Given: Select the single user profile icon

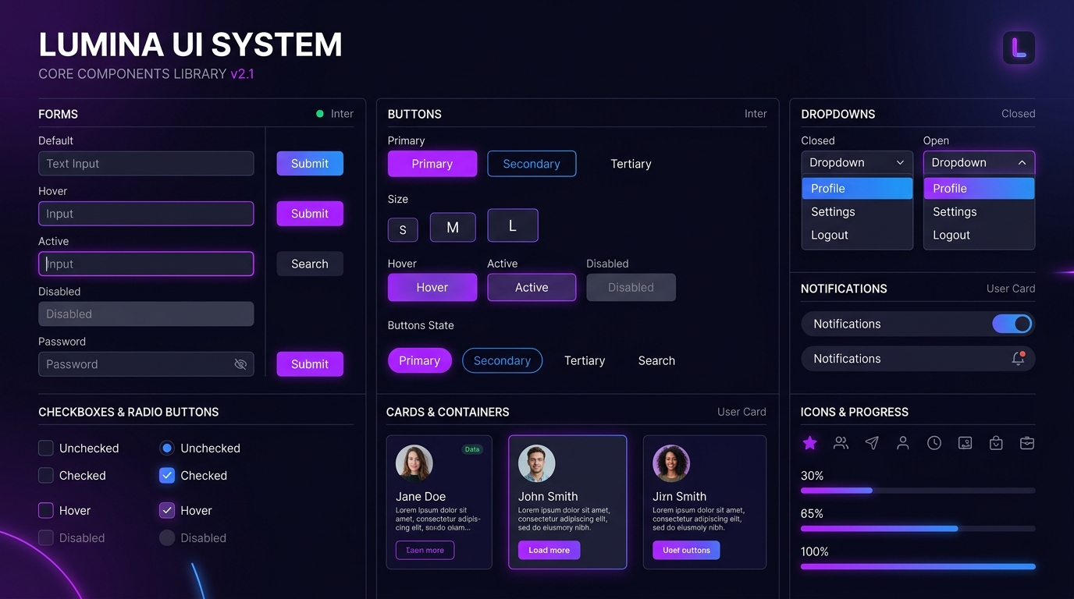Looking at the screenshot, I should tap(903, 443).
